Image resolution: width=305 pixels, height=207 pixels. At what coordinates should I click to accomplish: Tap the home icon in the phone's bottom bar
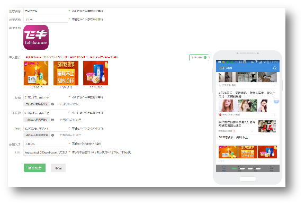coord(224,168)
